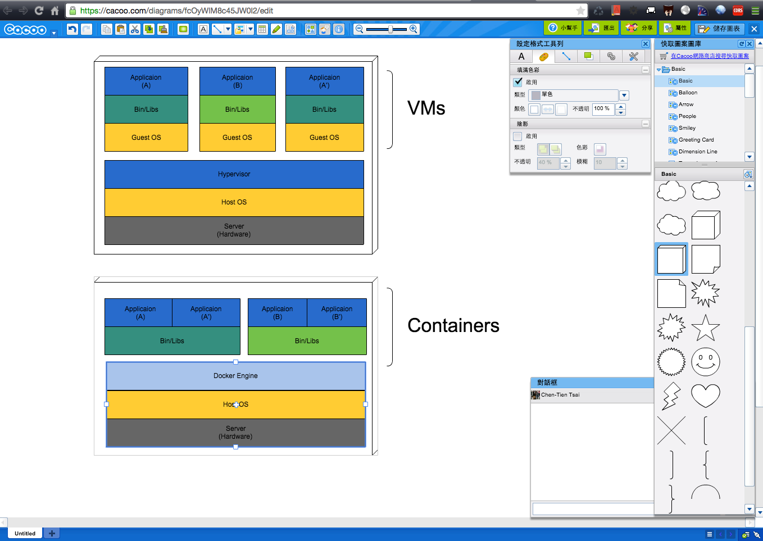Pick the heart shape from the stencil
763x541 pixels.
pos(705,395)
